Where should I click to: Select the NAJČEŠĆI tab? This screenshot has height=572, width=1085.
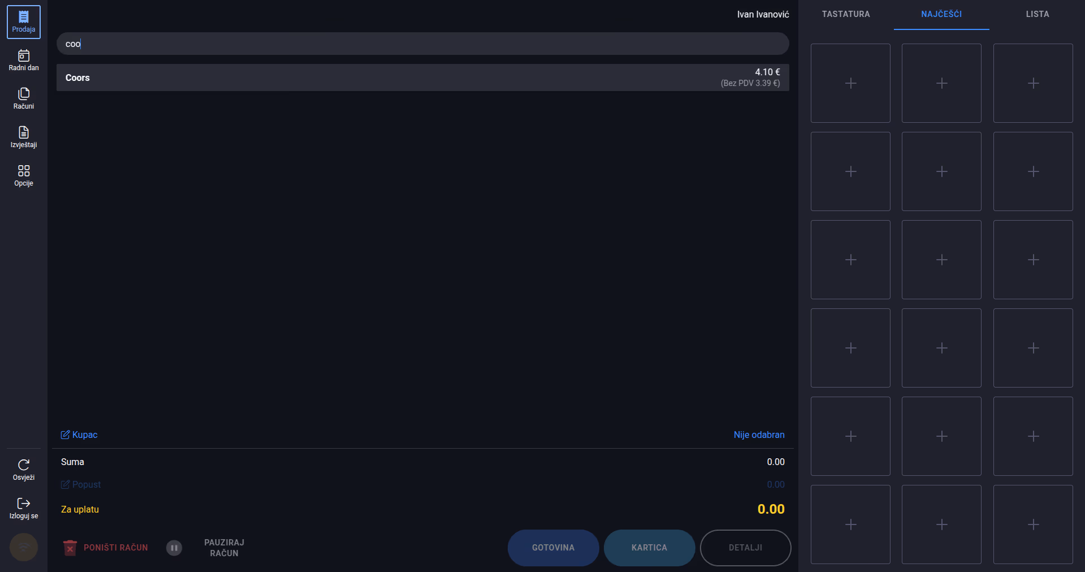(x=941, y=14)
